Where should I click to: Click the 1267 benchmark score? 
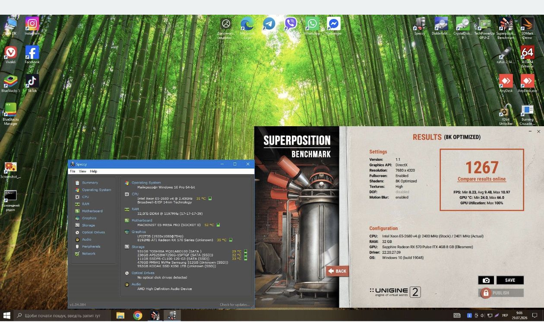click(x=482, y=167)
